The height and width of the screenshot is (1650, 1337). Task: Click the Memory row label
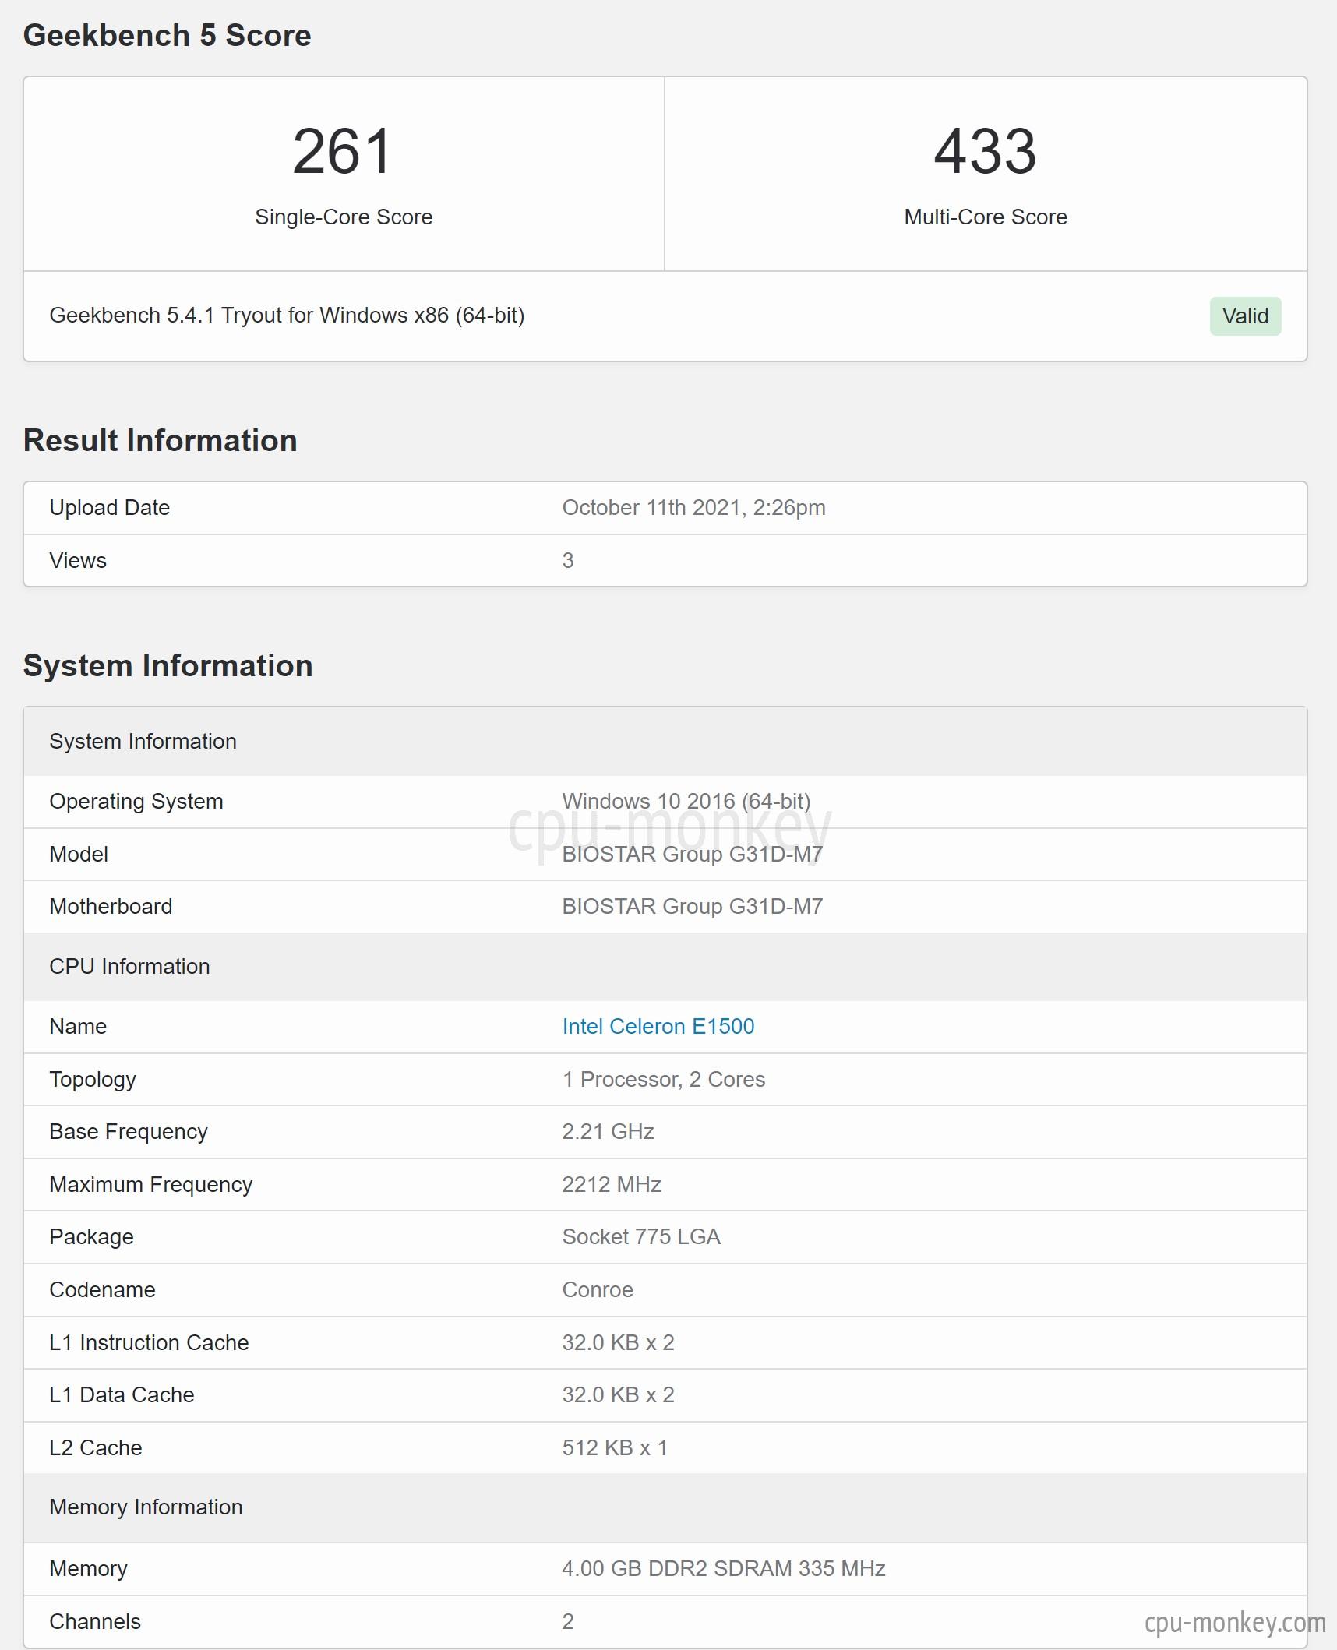coord(88,1568)
